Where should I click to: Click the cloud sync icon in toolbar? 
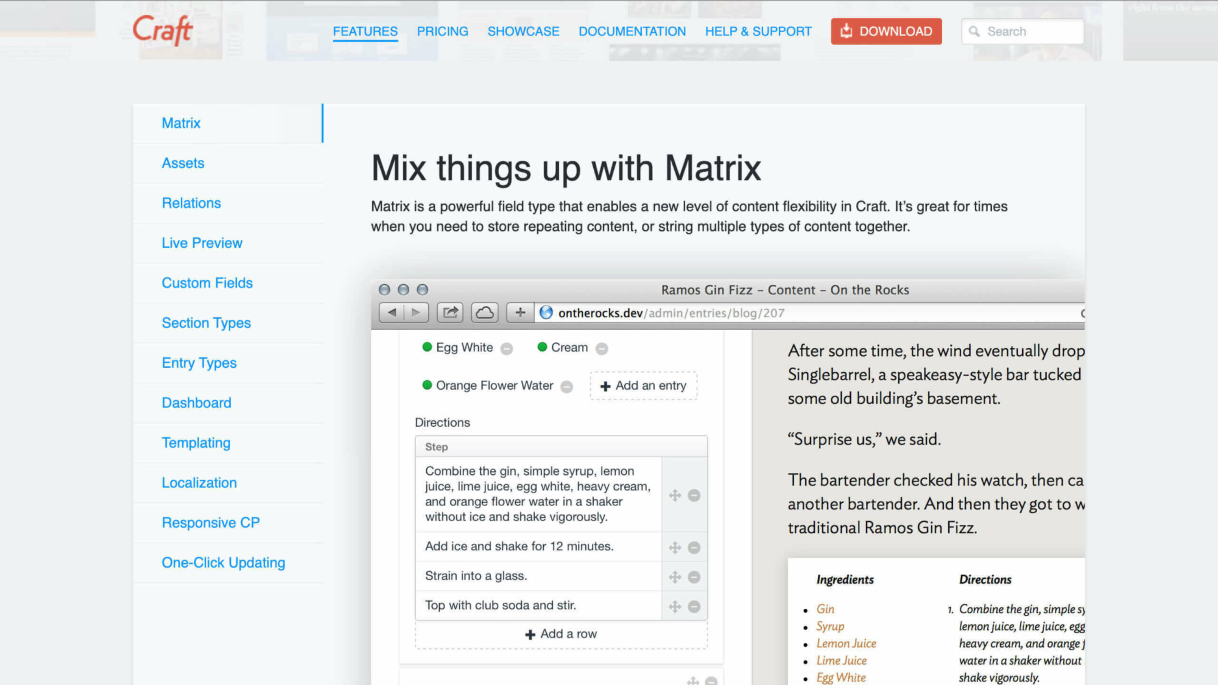(x=485, y=313)
